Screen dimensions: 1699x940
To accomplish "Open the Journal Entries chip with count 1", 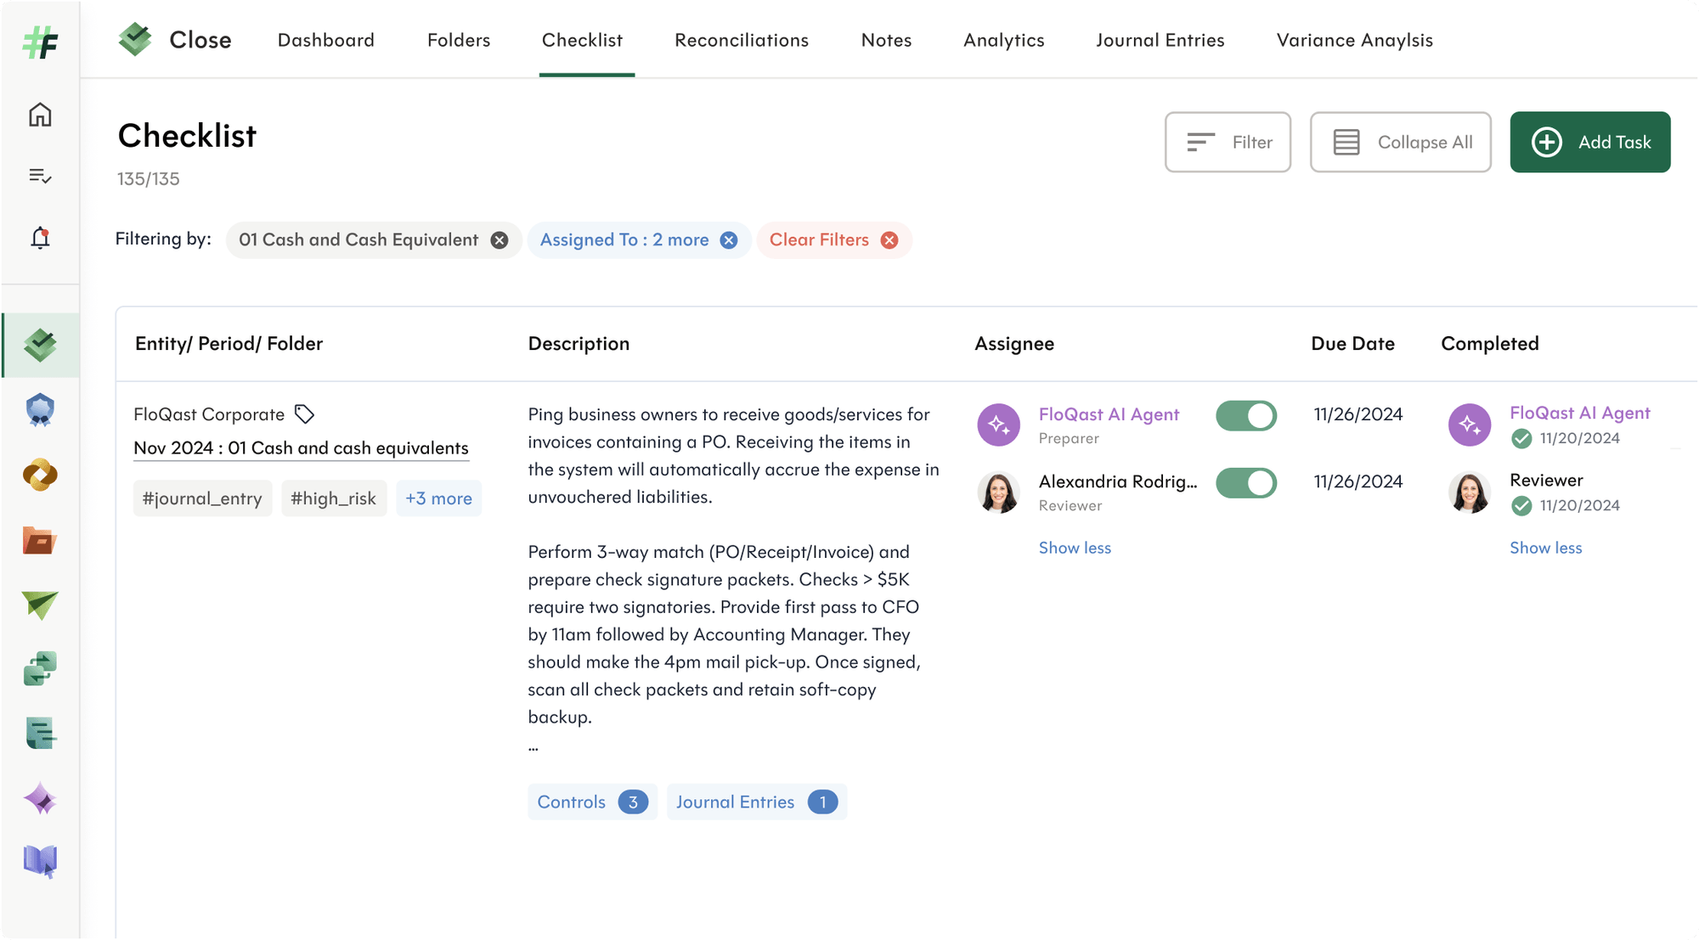I will click(757, 802).
